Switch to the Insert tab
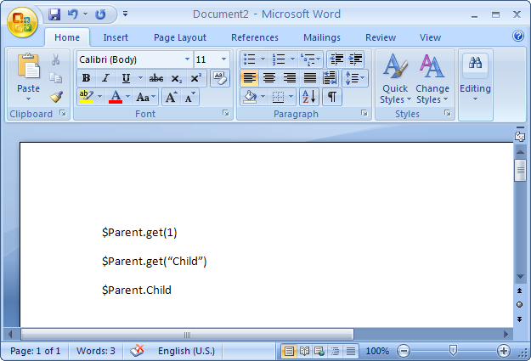 (x=116, y=37)
